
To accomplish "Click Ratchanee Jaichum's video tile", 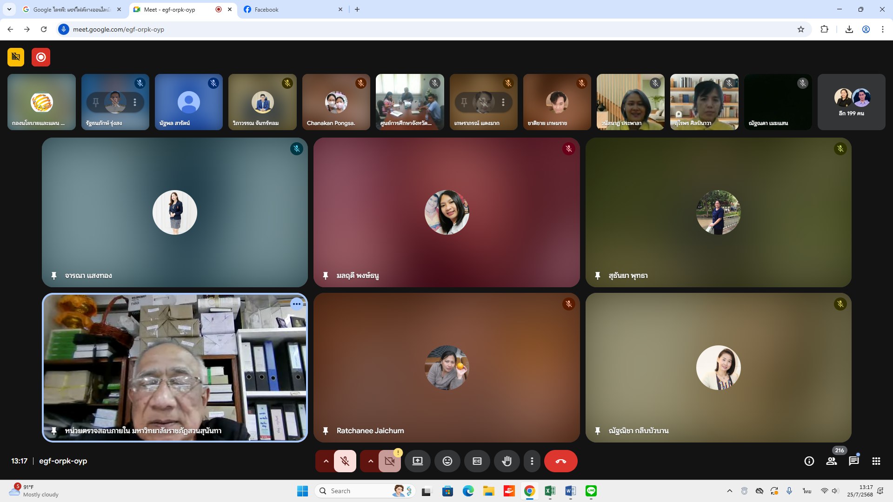I will click(x=446, y=367).
